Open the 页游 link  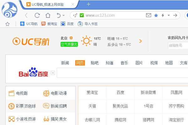point(32,119)
